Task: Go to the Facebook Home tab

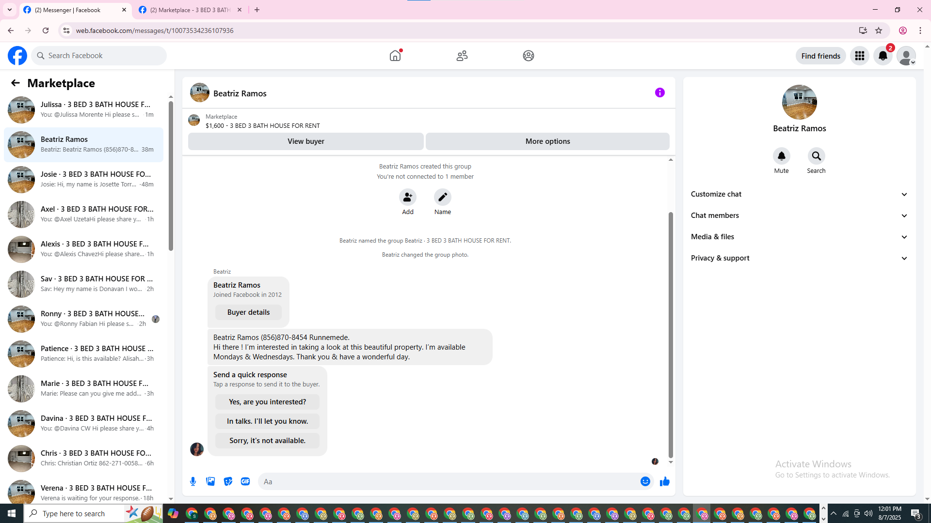Action: 395,56
